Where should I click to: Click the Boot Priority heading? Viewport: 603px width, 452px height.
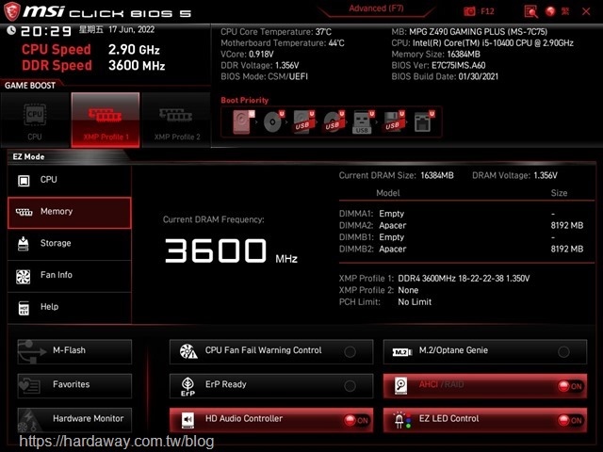[245, 101]
